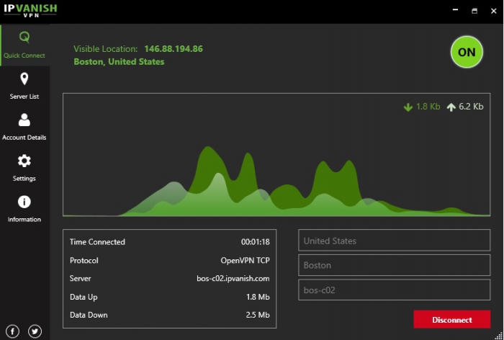
Task: Click the Data Up value 1.8 Mb
Action: pos(258,297)
